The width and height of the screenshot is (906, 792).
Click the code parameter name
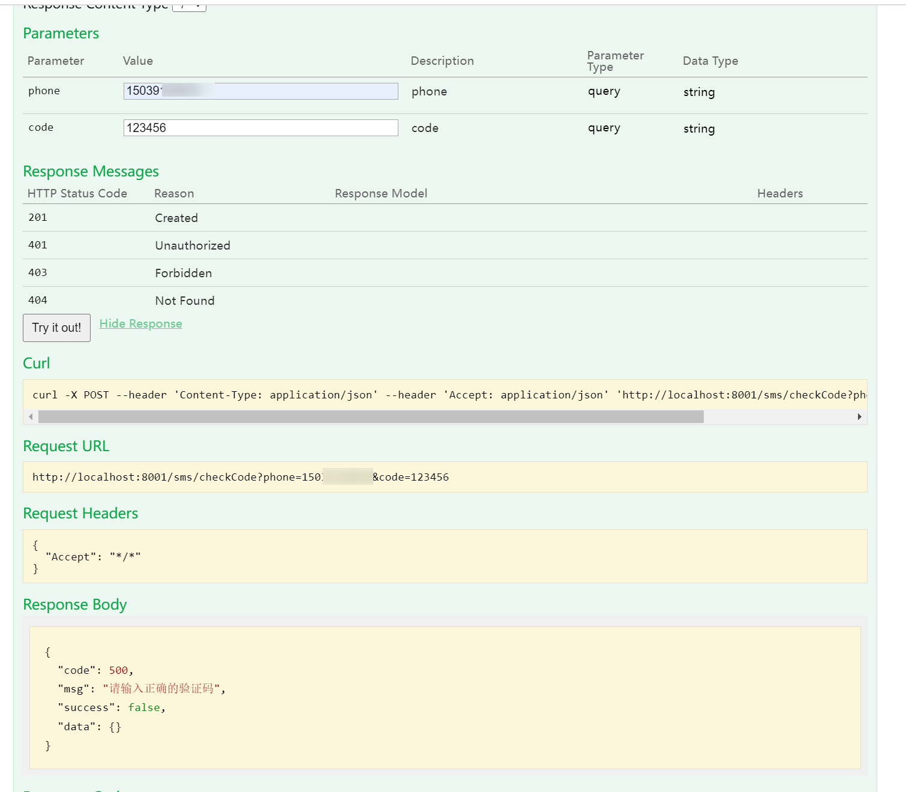click(41, 127)
